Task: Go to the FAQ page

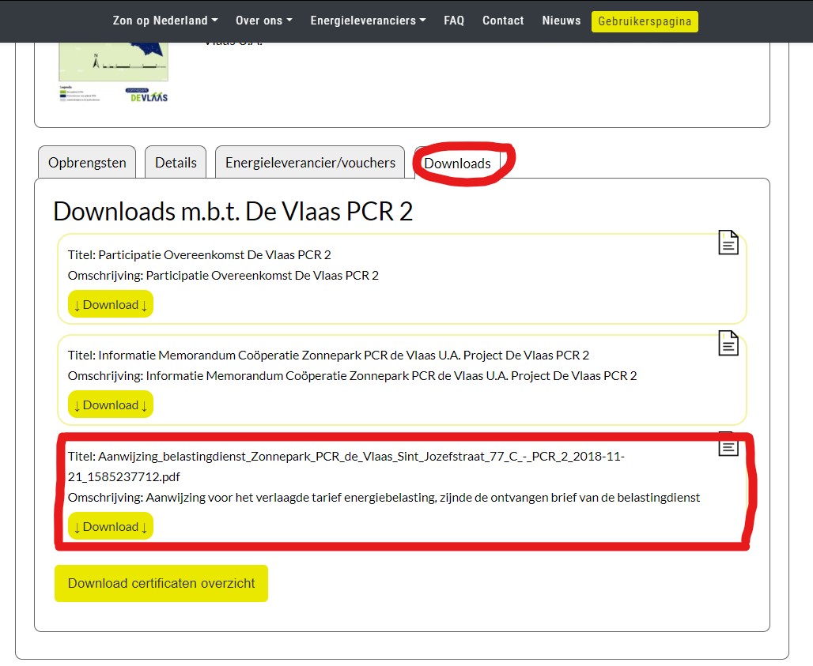Action: (454, 21)
